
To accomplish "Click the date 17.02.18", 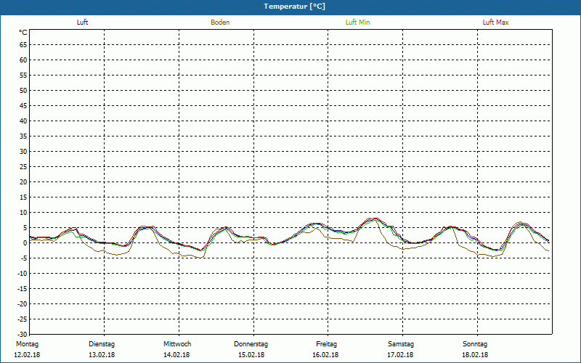I will tap(400, 355).
